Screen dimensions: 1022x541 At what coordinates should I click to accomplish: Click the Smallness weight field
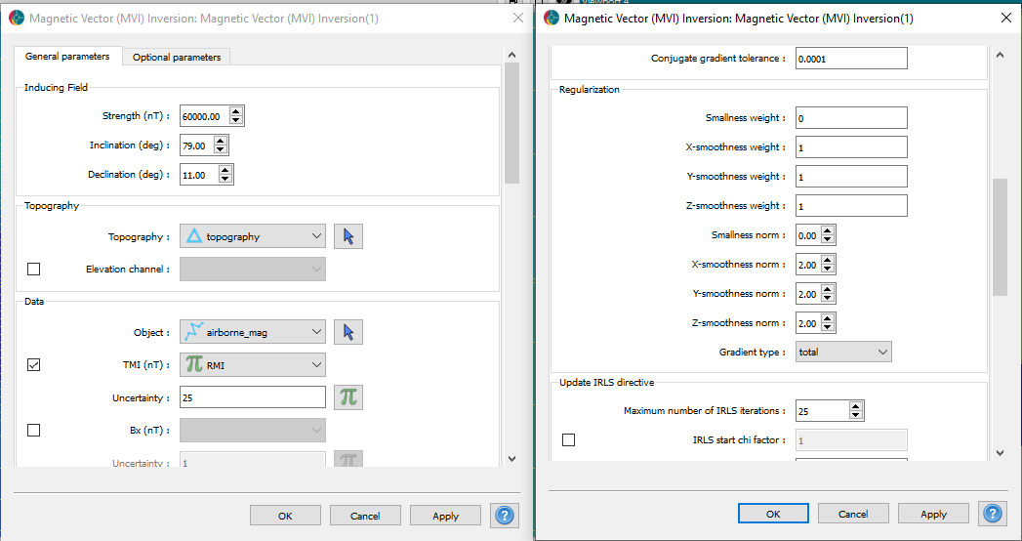(851, 118)
